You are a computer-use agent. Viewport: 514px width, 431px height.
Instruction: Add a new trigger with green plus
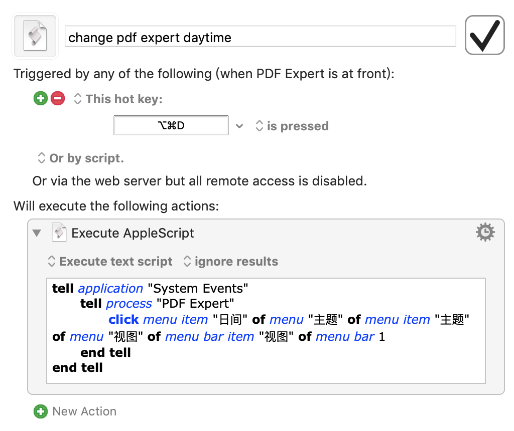(x=40, y=99)
